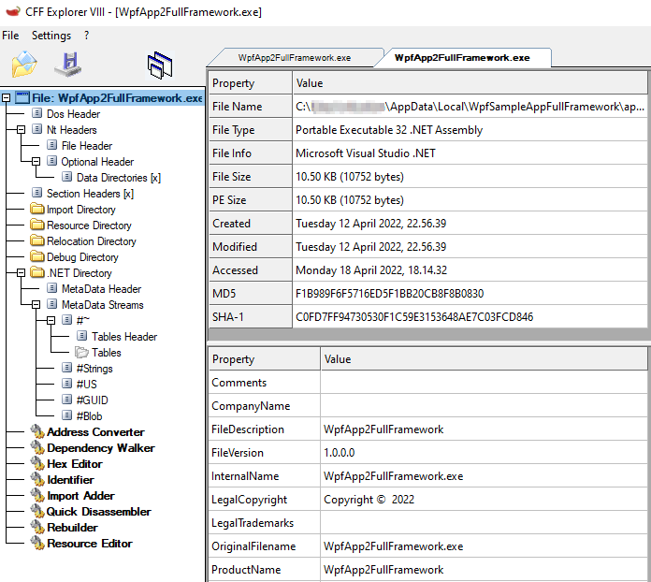Open the Rebuilder tool

tap(73, 528)
